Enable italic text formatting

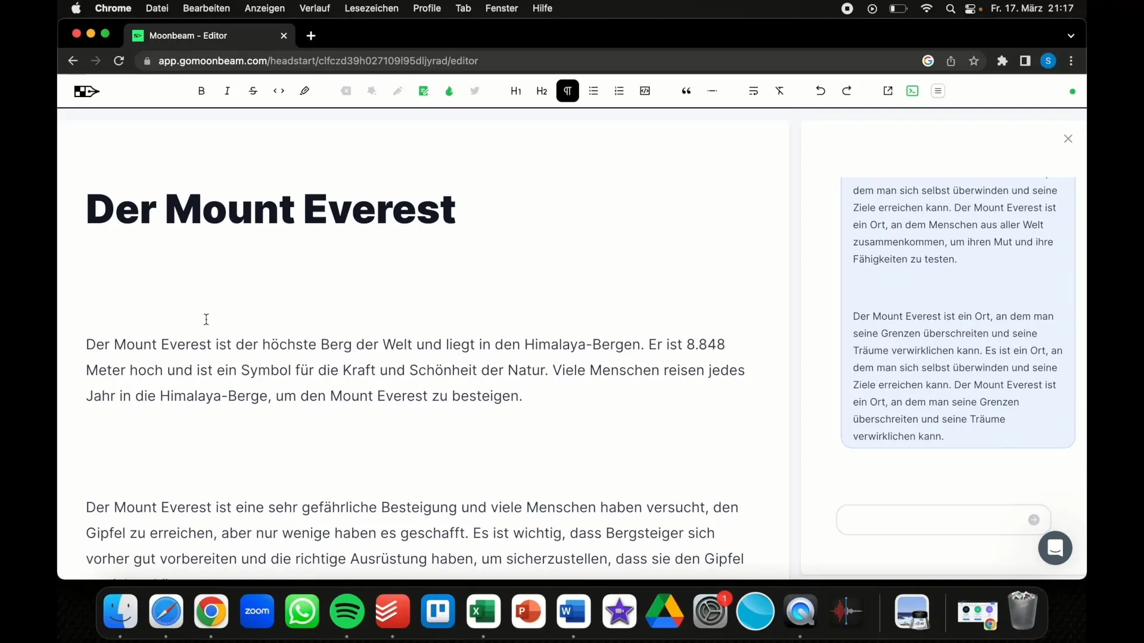[x=227, y=91]
